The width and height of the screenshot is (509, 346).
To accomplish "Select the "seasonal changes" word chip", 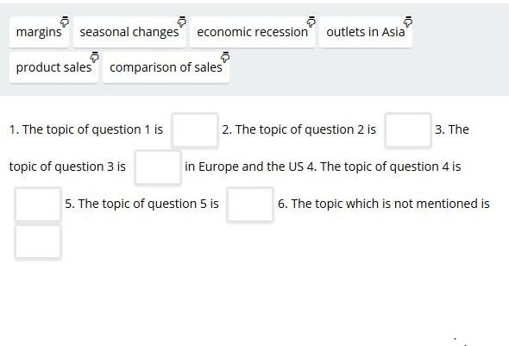I will (129, 32).
